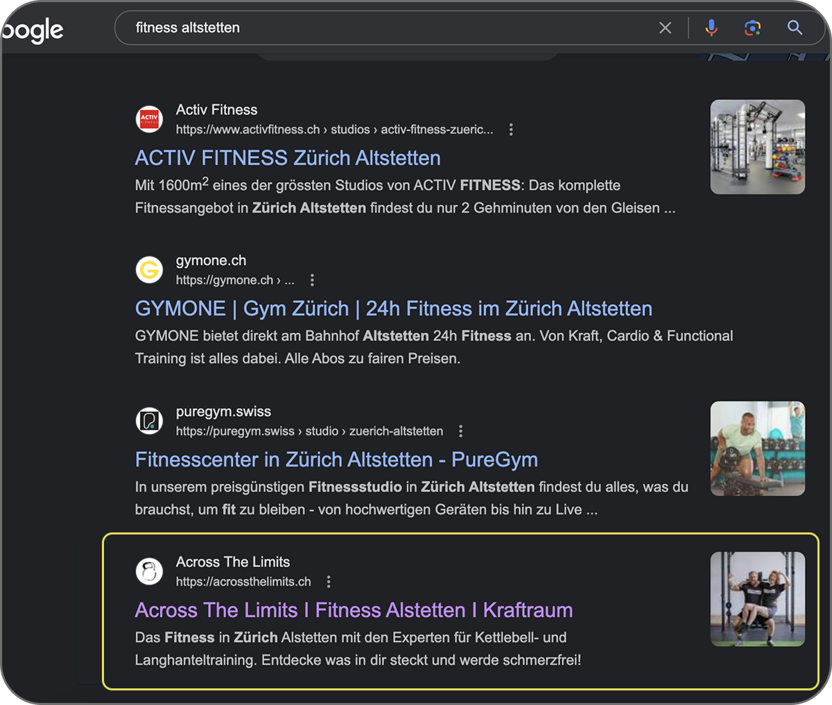
Task: Open the PureGym workout thumbnail
Action: [x=758, y=449]
